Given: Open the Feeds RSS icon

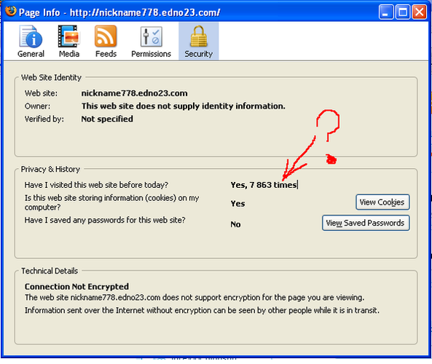Looking at the screenshot, I should tap(106, 36).
